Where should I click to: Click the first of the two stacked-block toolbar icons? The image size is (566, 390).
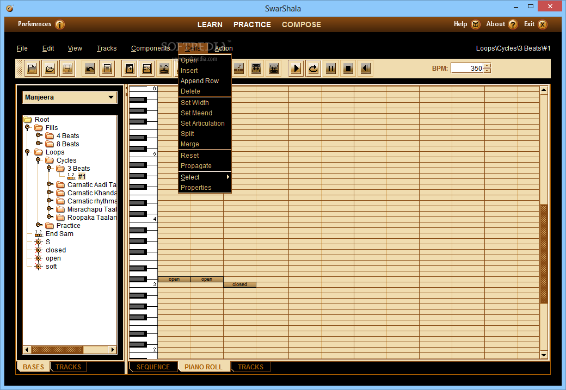256,68
